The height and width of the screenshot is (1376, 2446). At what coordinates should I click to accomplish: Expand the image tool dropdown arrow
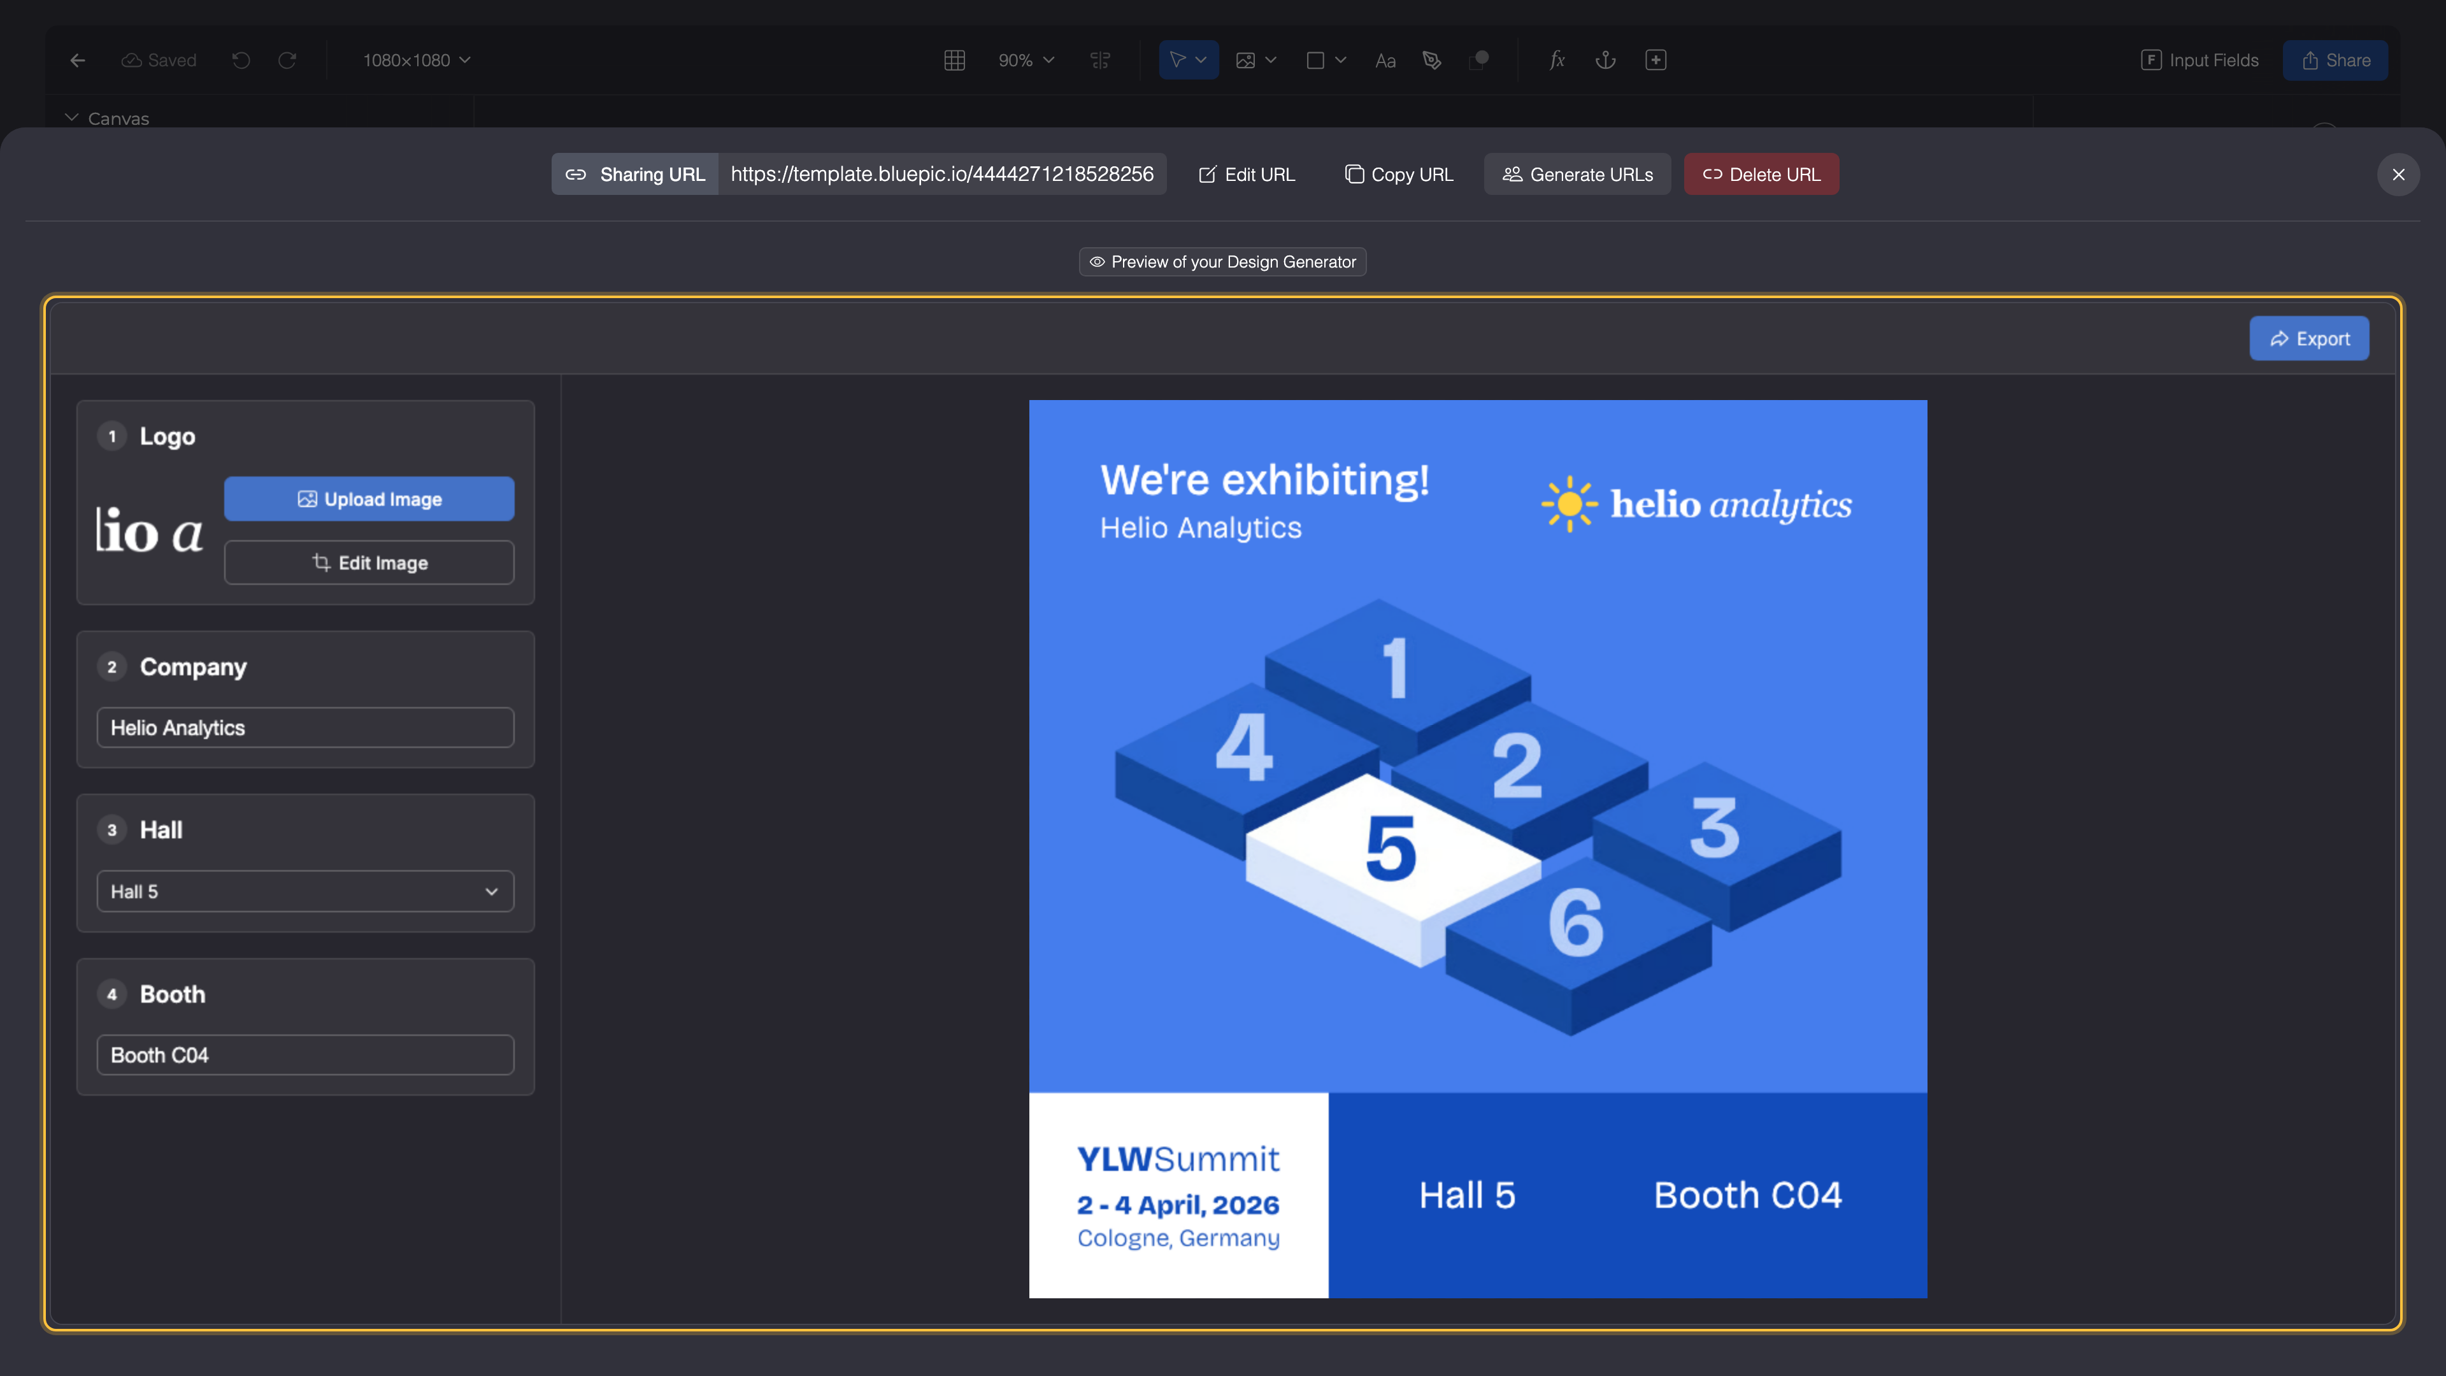click(1271, 60)
